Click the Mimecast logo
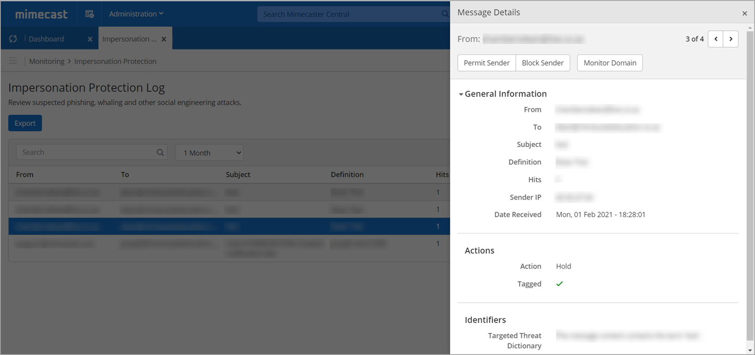 point(41,14)
